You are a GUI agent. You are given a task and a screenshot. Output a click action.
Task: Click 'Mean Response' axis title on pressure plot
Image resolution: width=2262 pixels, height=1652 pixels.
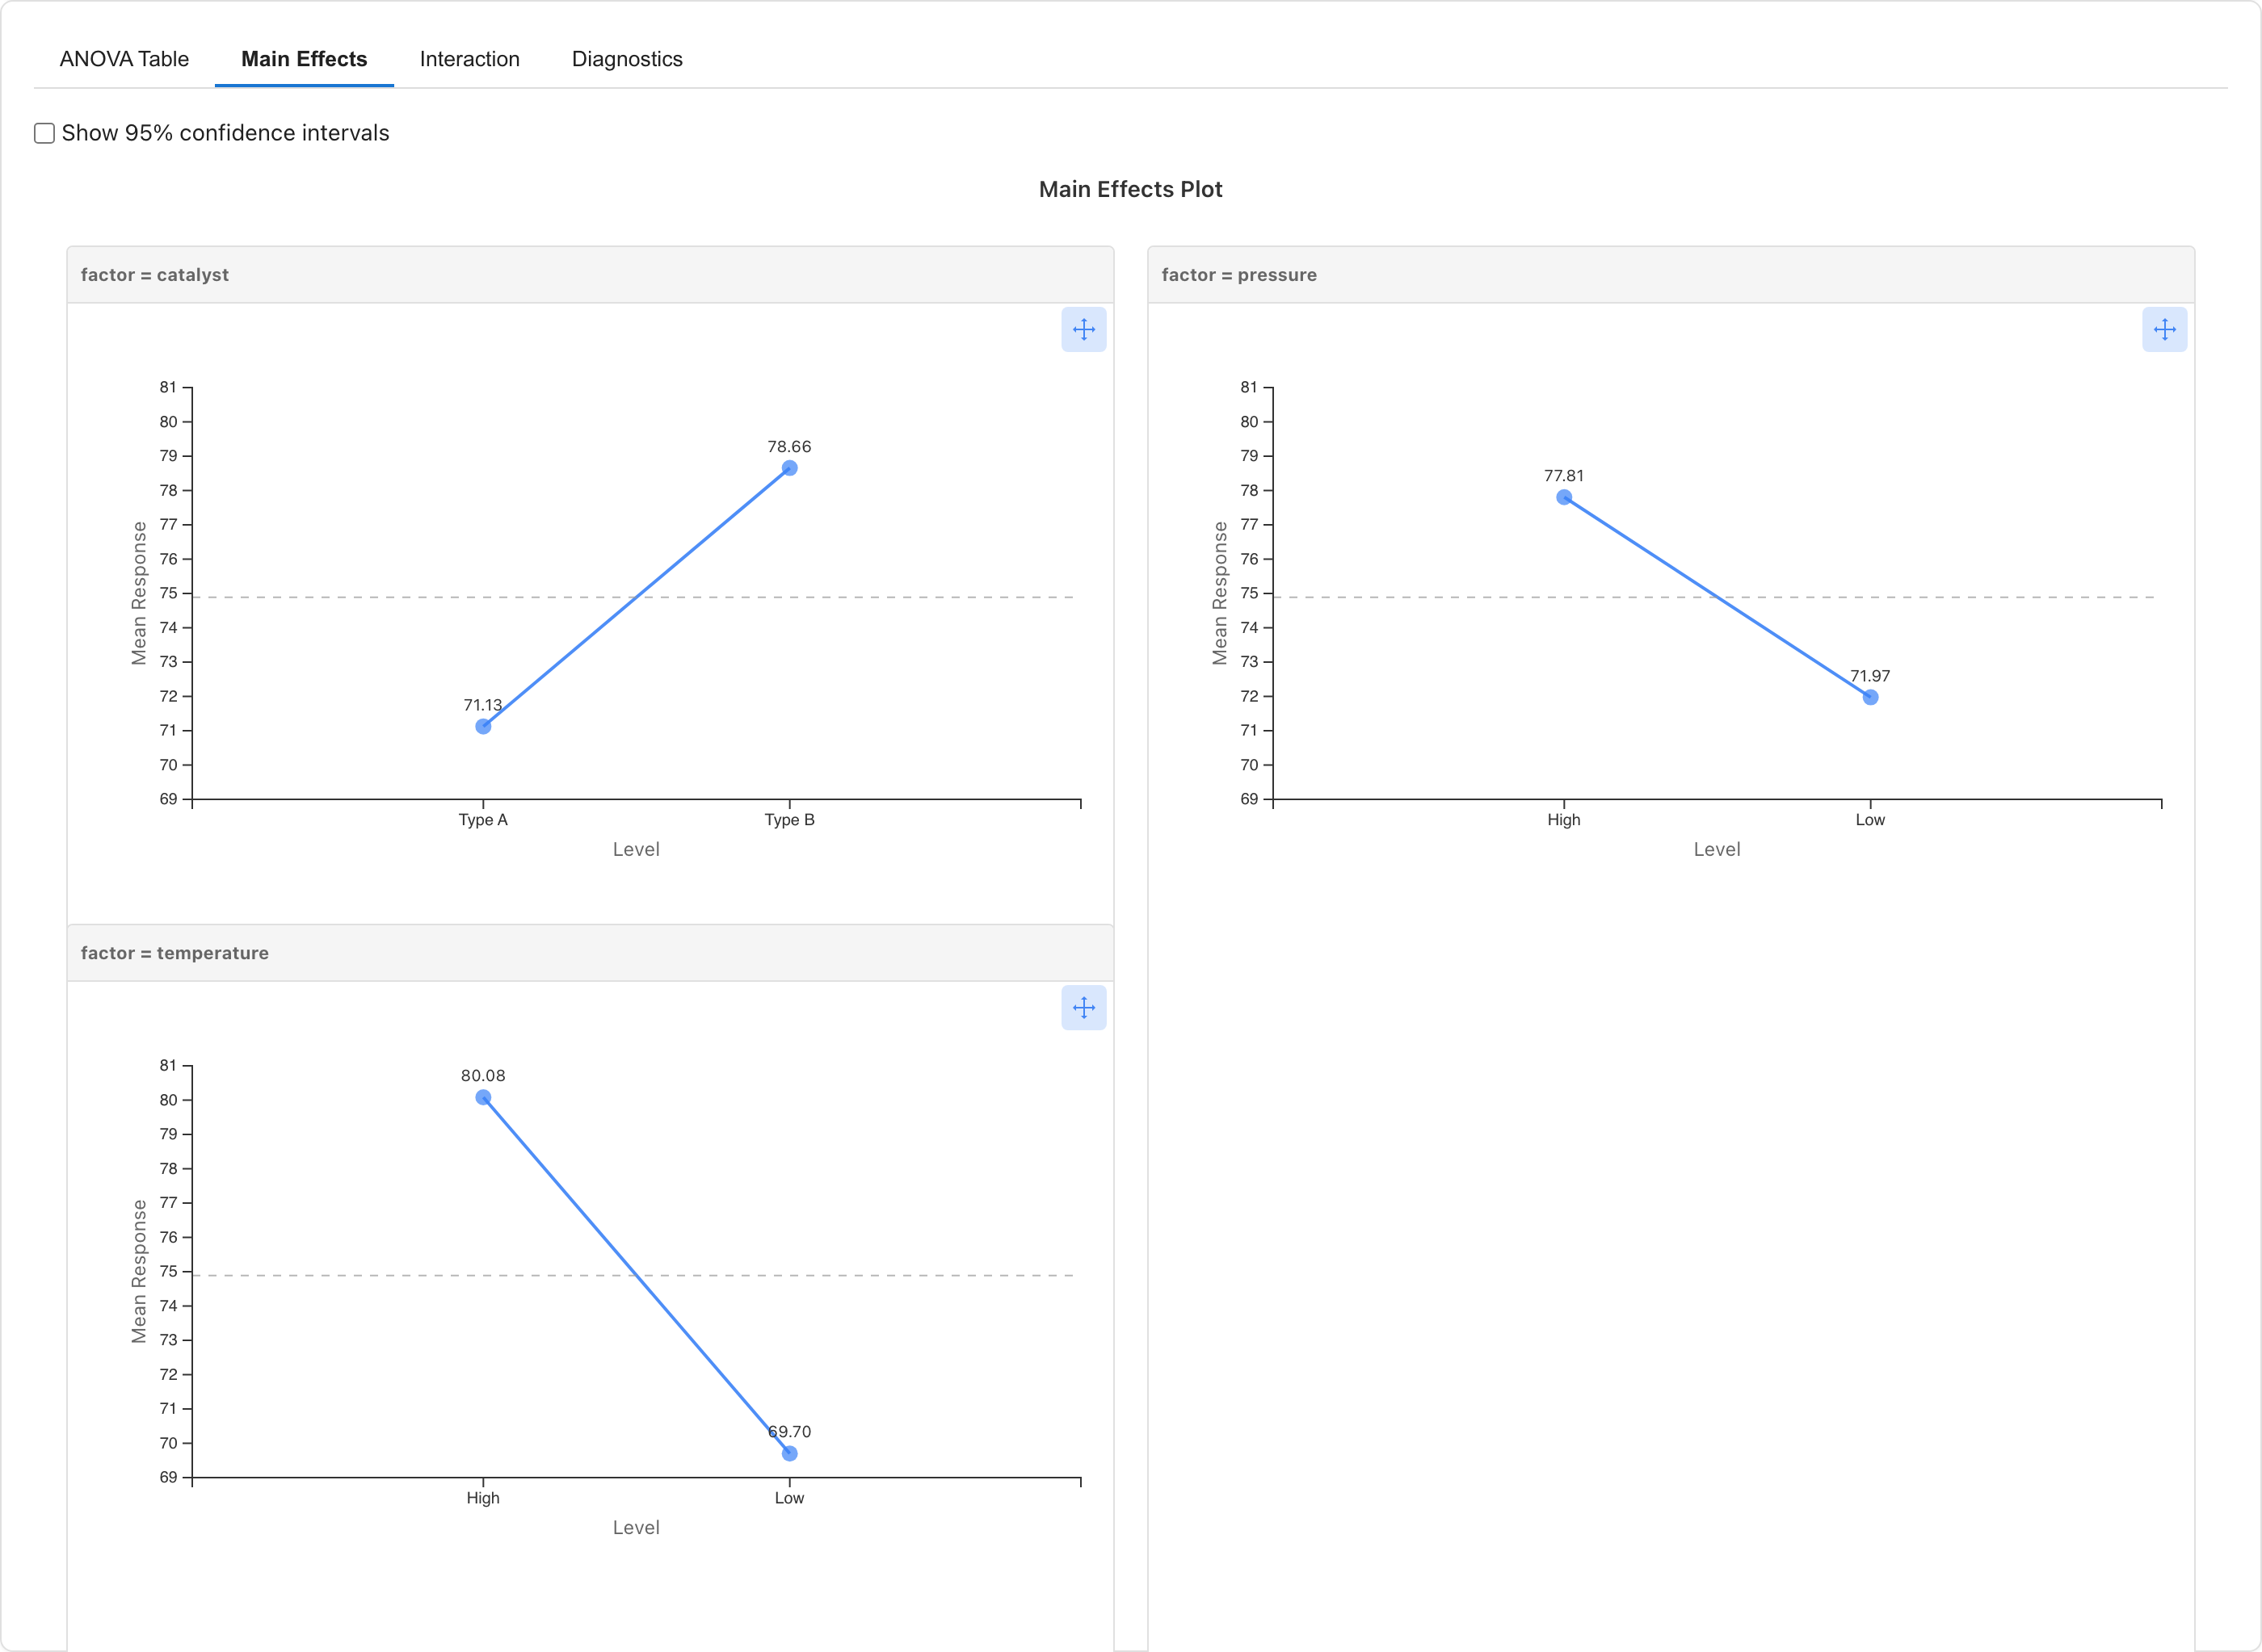click(1220, 593)
